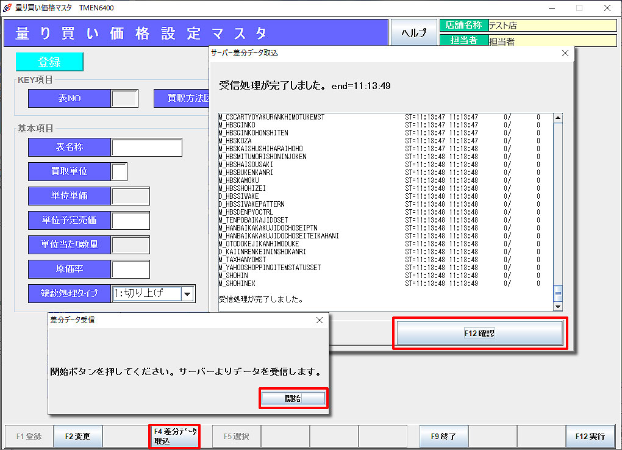Click the 表NO label button
The image size is (622, 450).
click(70, 98)
